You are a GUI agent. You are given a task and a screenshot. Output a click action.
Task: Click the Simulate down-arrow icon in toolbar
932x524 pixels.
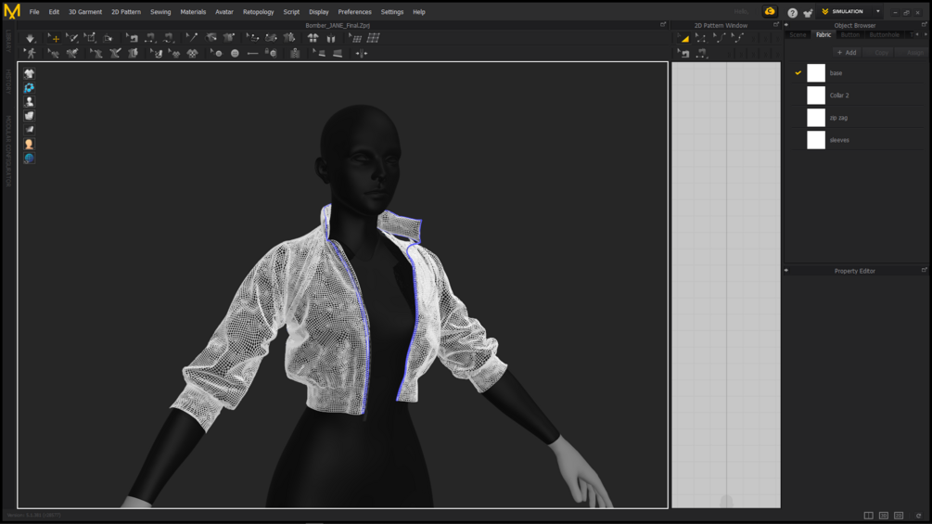31,38
